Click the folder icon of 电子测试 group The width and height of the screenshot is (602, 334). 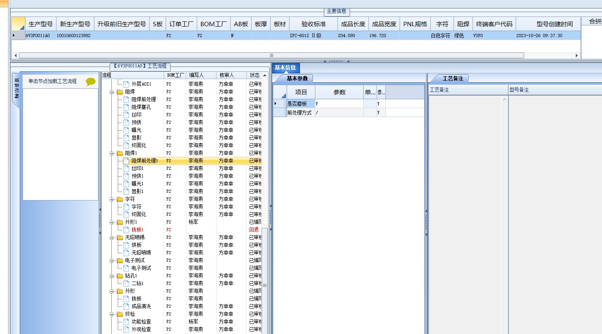(x=120, y=260)
